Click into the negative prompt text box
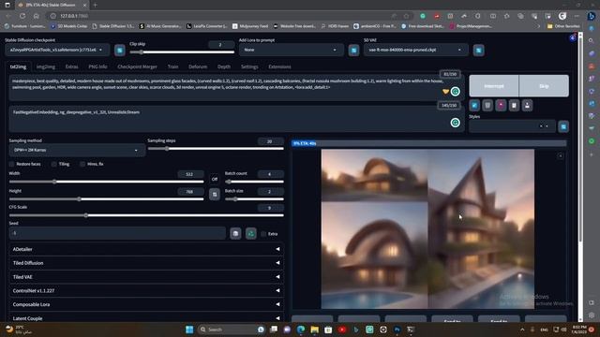Image resolution: width=600 pixels, height=337 pixels. (236, 119)
